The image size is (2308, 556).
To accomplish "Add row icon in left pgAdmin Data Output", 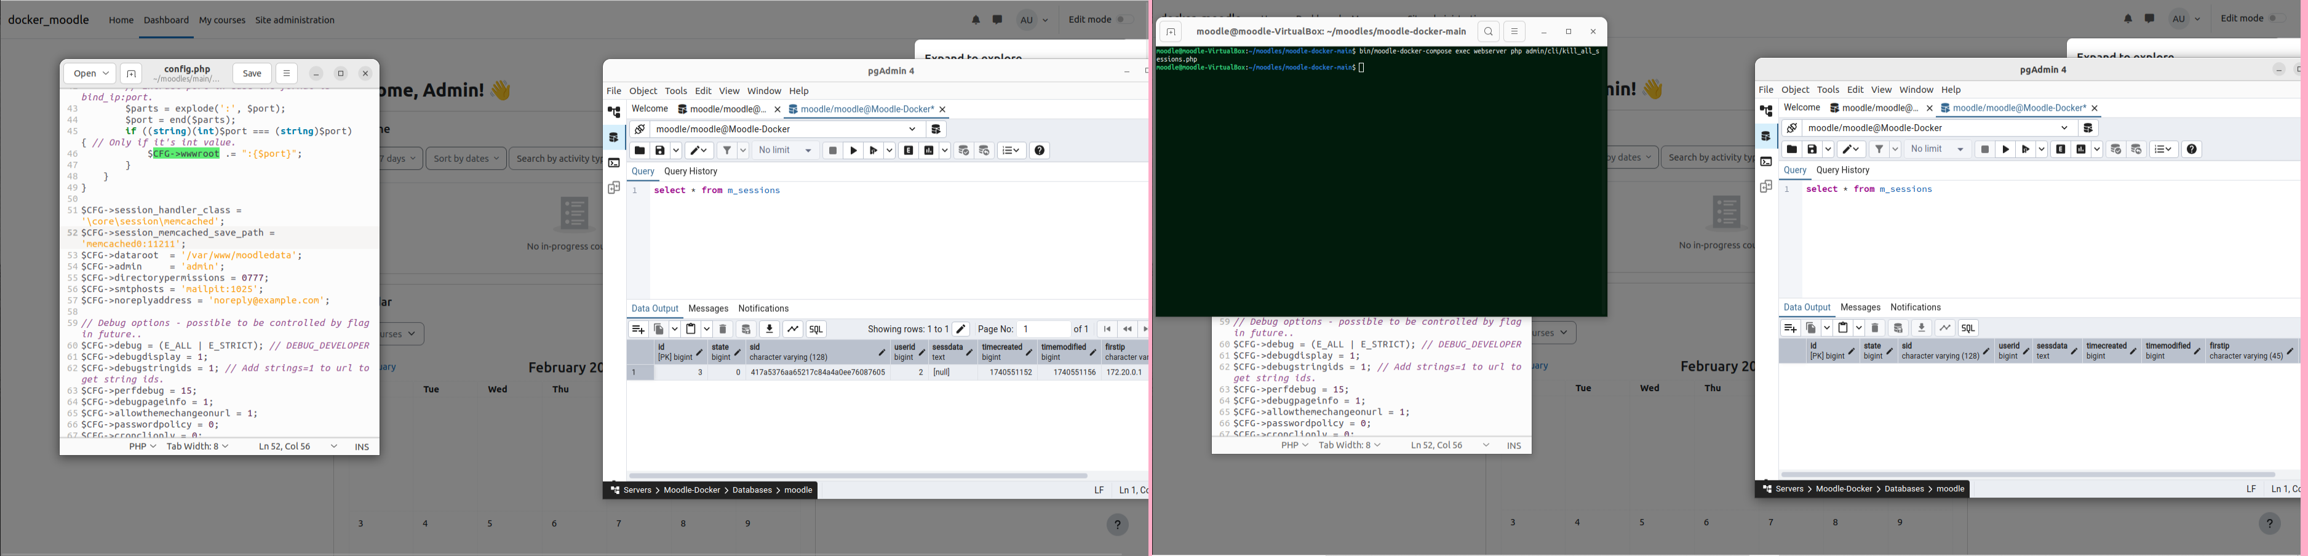I will (638, 330).
